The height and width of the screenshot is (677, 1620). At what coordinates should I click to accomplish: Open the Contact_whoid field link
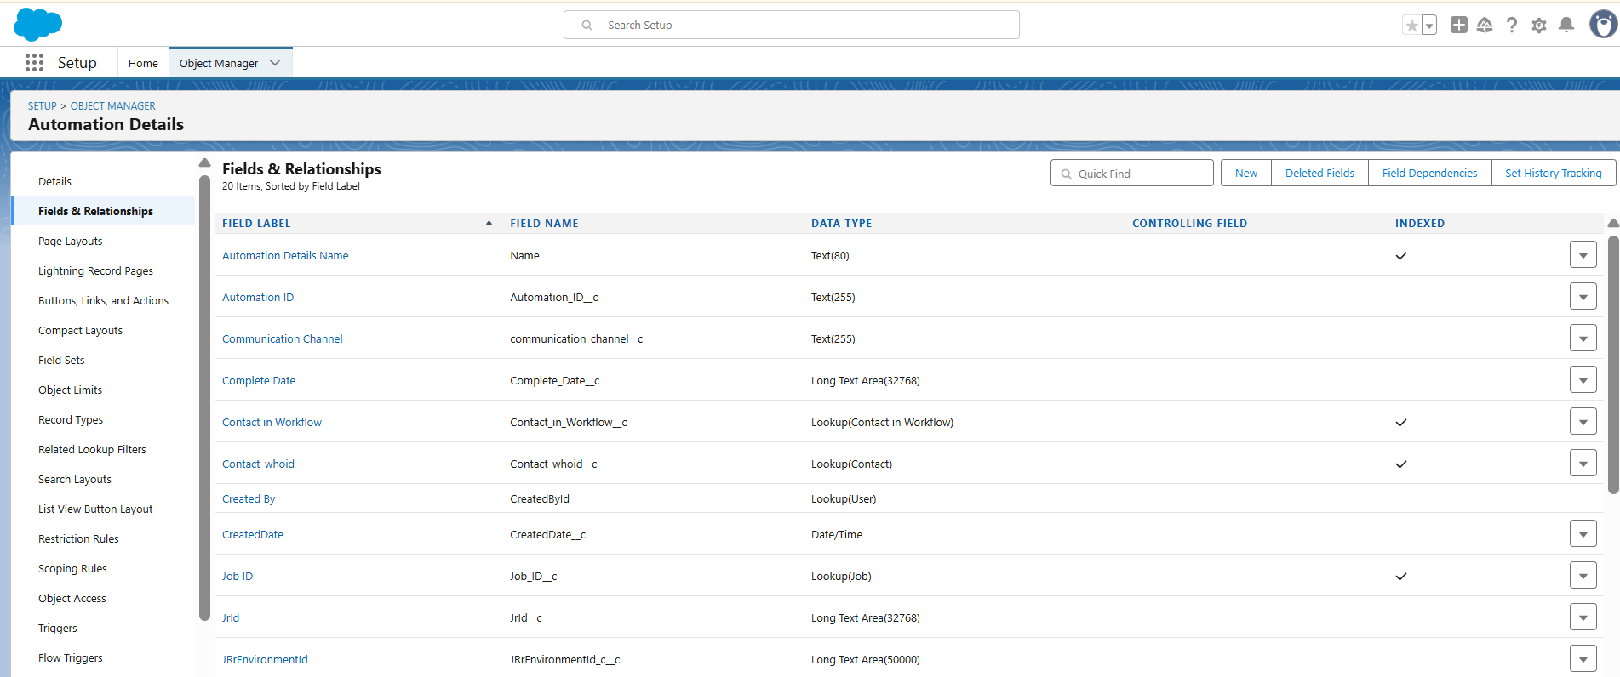pos(258,464)
